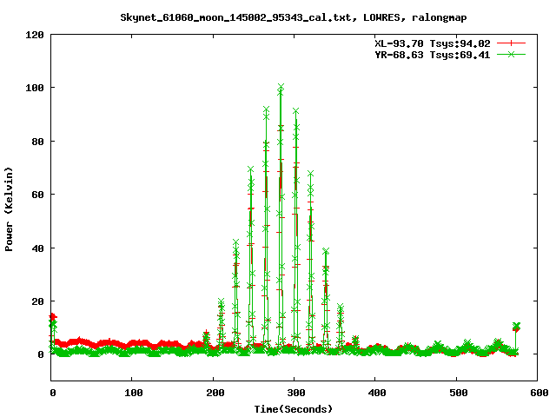Click the Time(Seconds) x-axis label
Image resolution: width=556 pixels, height=417 pixels.
pyautogui.click(x=294, y=408)
